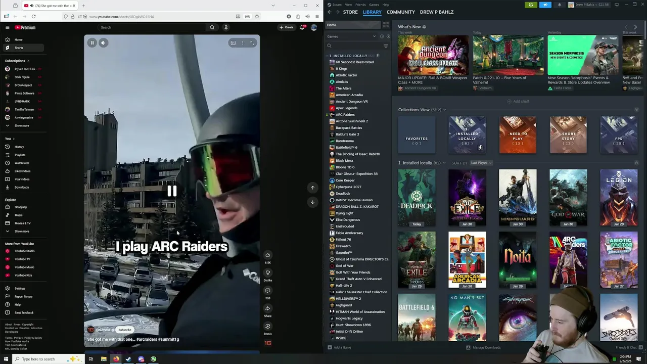
Task: Click the Remix icon on the Short
Action: [x=268, y=326]
